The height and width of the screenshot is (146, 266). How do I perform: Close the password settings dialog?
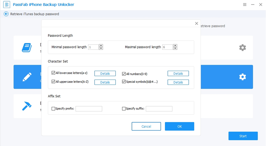(x=197, y=23)
